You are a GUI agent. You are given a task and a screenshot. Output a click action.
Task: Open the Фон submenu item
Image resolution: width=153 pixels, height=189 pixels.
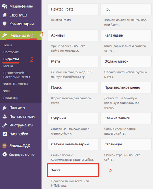7,91
